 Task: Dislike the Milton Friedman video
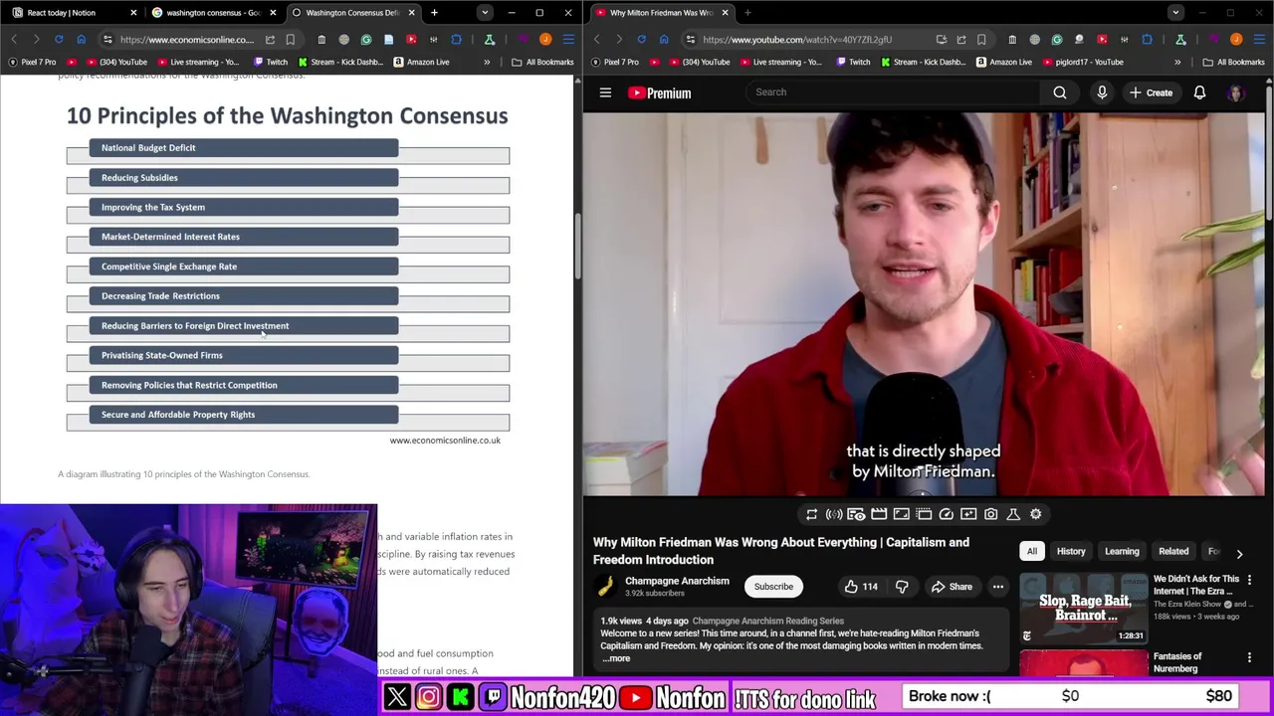coord(902,587)
